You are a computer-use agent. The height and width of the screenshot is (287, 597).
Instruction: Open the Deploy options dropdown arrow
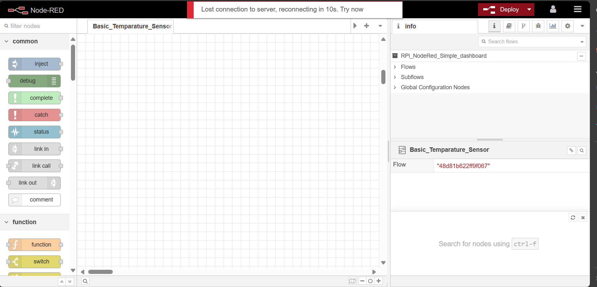coord(529,10)
